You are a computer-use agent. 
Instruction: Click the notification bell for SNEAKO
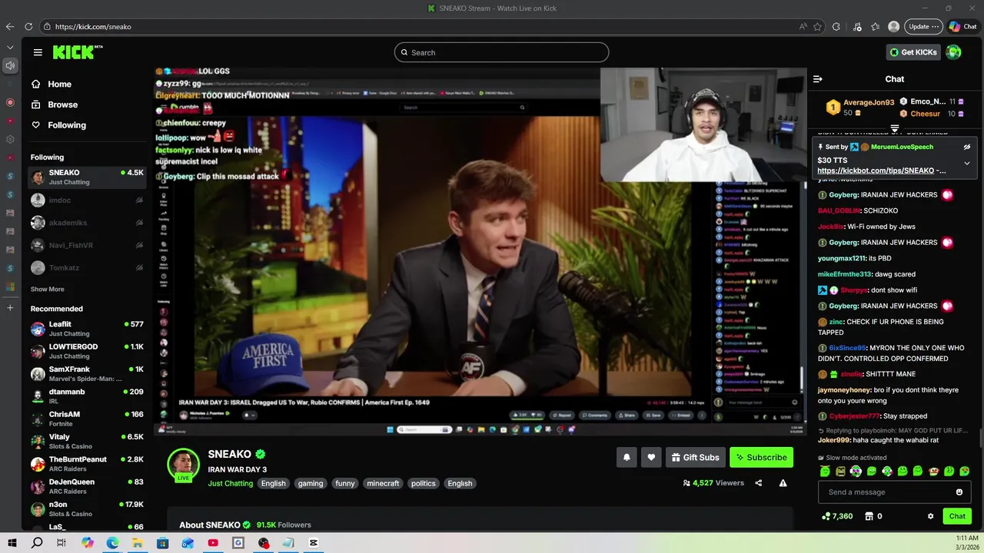(627, 457)
